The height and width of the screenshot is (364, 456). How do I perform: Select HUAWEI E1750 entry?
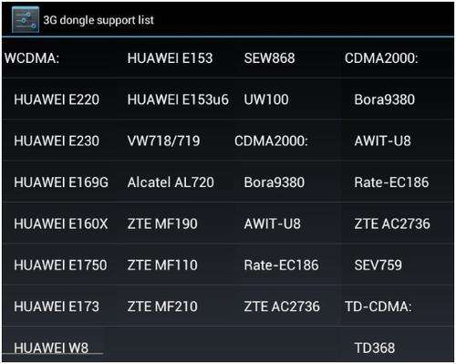[x=60, y=265]
